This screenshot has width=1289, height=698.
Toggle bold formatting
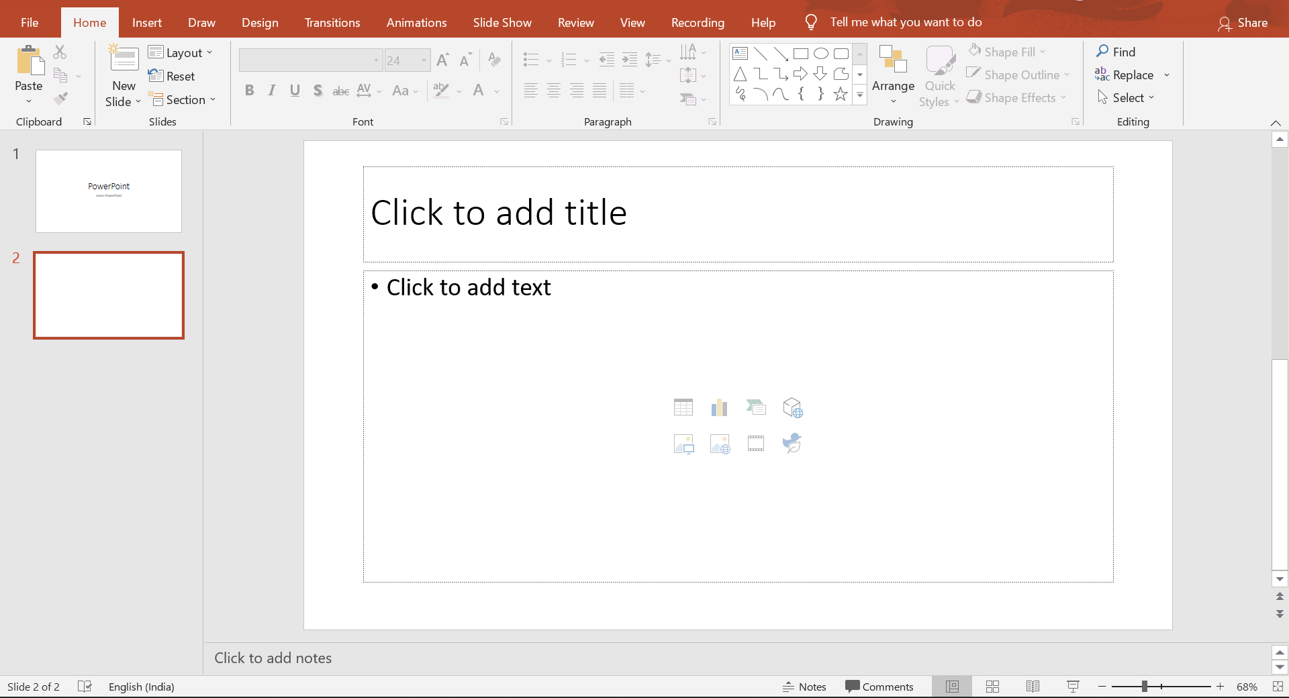249,90
